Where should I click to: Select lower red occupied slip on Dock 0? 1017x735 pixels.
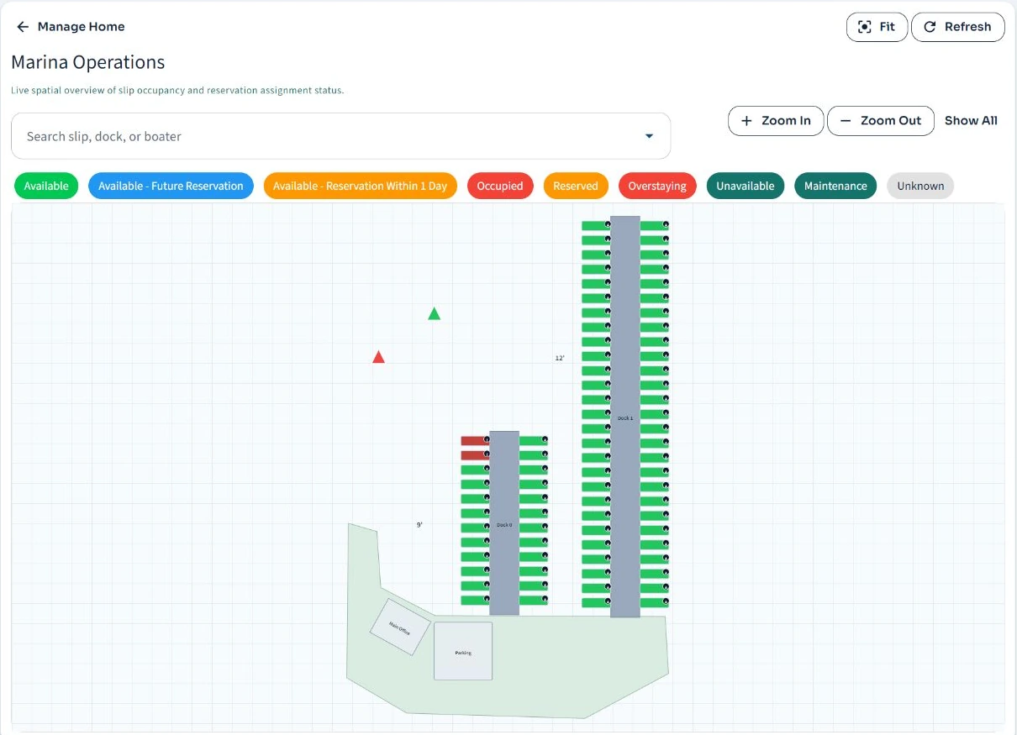pos(475,455)
